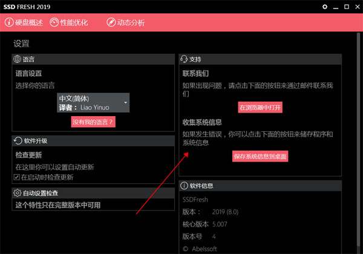Click 保存系统信息到桌面 button
This screenshot has width=363, height=254.
260,157
